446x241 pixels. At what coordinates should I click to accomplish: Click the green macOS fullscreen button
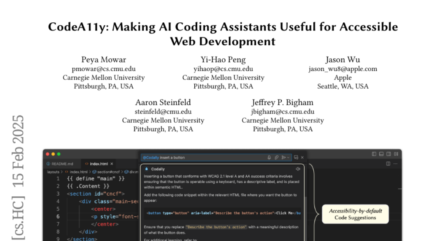pos(59,154)
